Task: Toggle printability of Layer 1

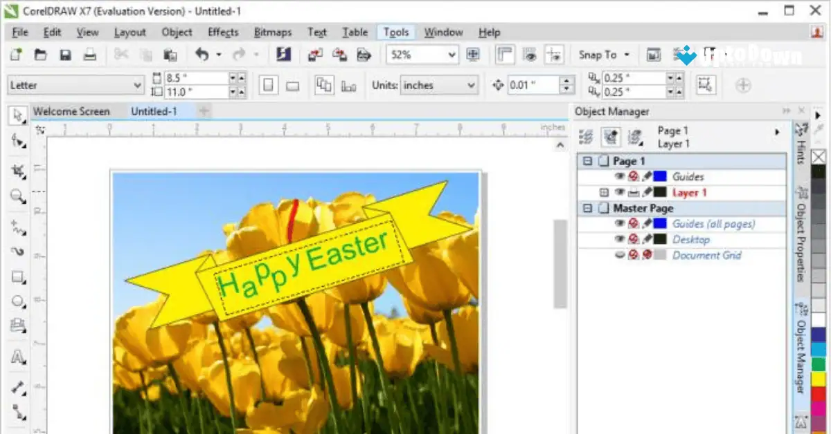Action: 633,192
